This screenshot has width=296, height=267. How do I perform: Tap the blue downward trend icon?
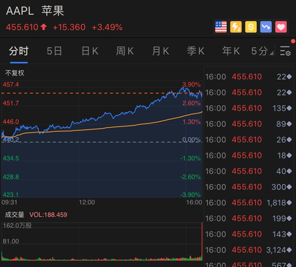266,27
